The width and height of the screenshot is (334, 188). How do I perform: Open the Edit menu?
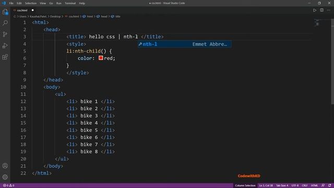(x=19, y=3)
